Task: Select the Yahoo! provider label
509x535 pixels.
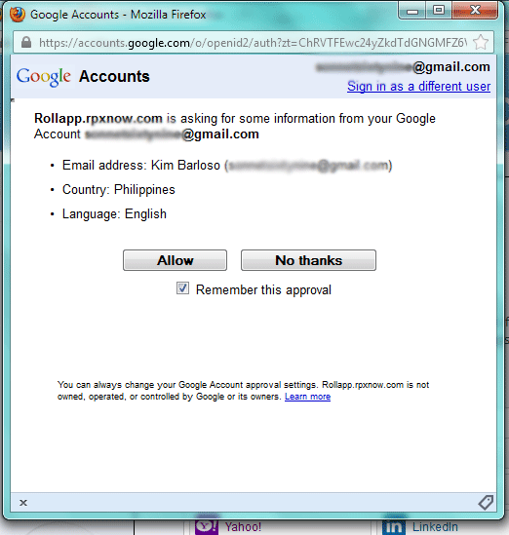Action: pyautogui.click(x=243, y=527)
